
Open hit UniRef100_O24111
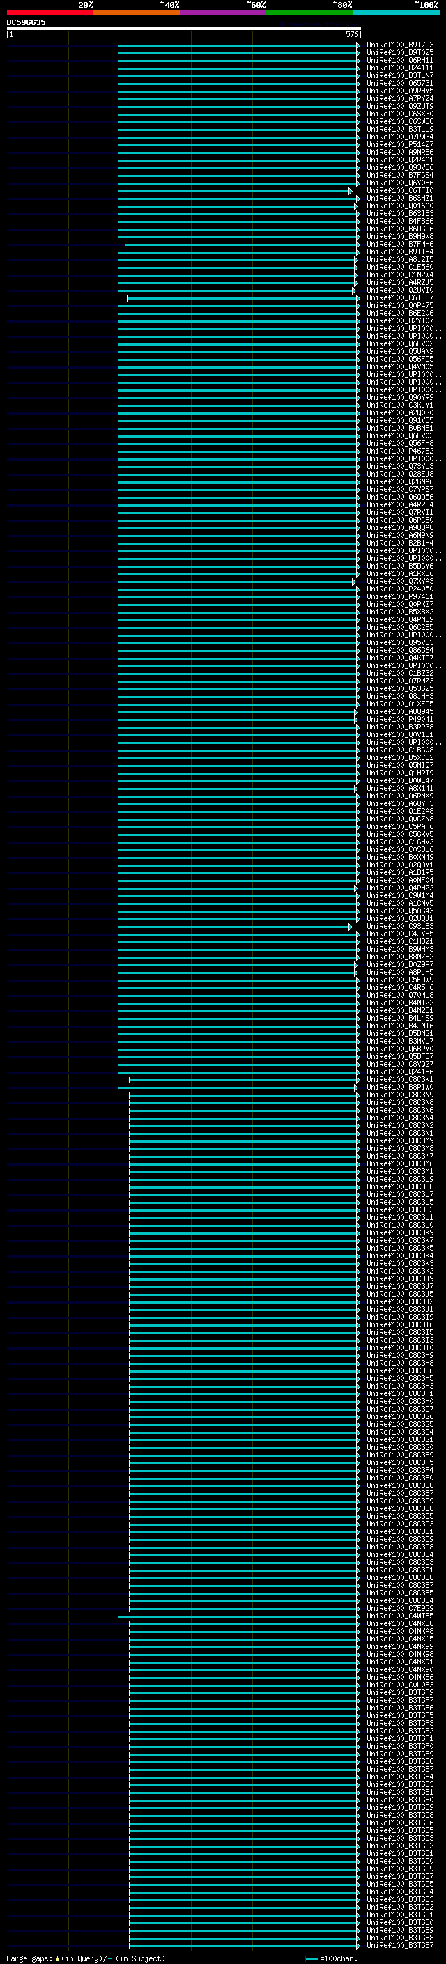point(399,68)
